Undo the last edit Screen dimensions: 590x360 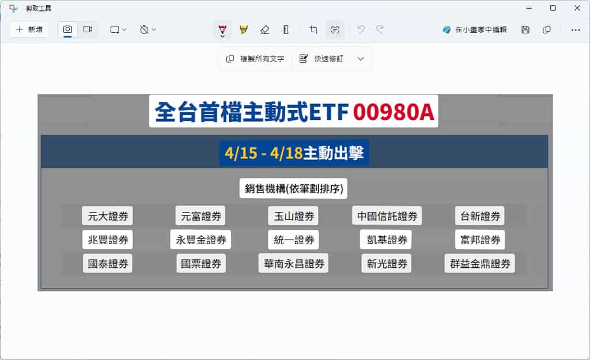point(361,29)
